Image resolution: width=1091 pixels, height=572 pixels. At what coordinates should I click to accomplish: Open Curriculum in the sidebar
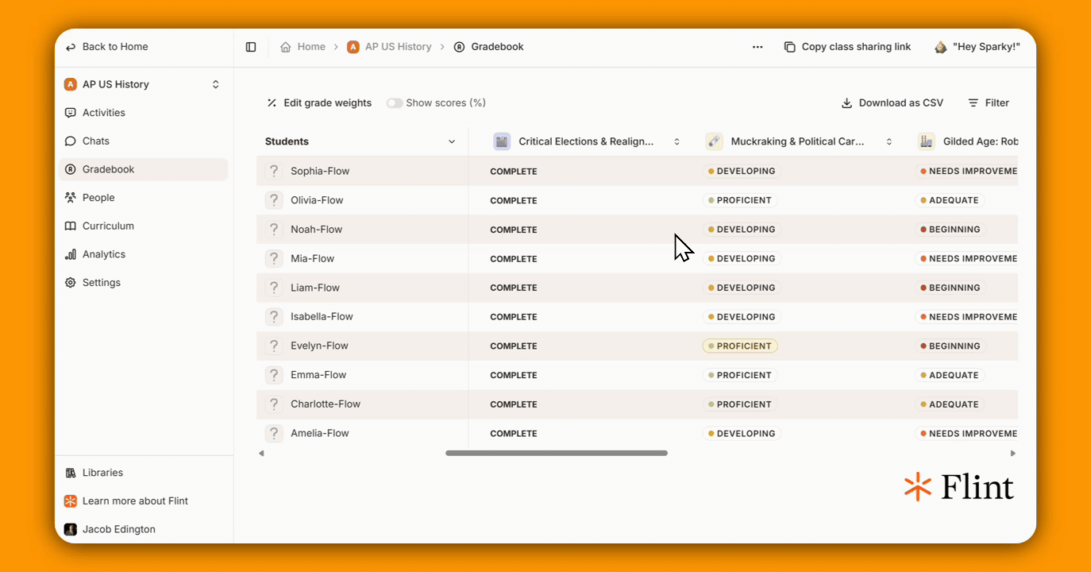[x=143, y=226]
